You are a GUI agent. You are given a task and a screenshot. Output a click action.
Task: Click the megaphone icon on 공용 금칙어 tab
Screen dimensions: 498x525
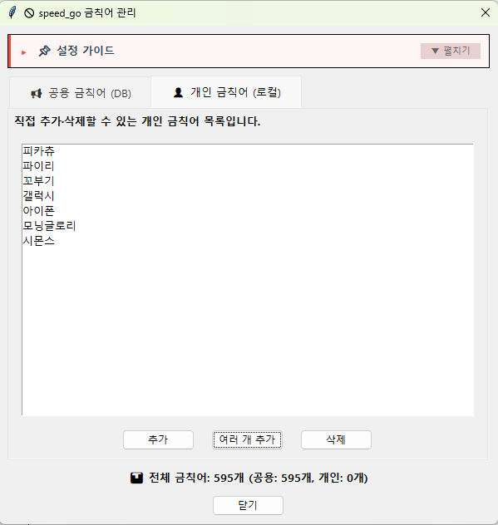(37, 93)
